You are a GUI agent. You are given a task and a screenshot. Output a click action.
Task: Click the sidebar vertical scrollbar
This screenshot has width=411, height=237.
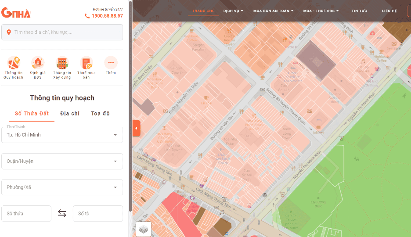point(130,106)
